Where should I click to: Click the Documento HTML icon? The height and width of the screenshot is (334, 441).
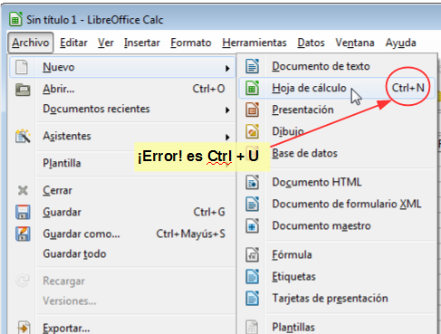[x=253, y=182]
